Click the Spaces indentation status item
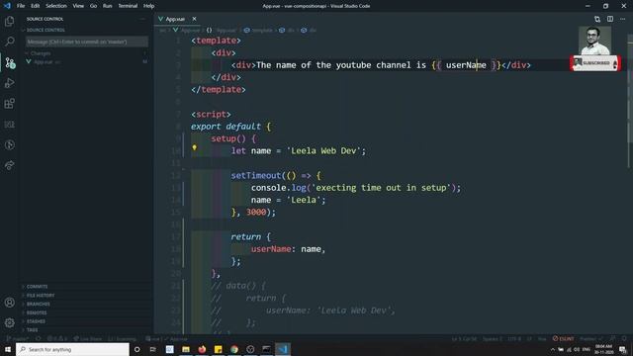Screen dimensions: 633x356 [x=493, y=338]
